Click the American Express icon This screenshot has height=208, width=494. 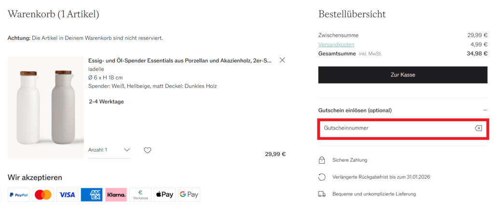(x=92, y=194)
